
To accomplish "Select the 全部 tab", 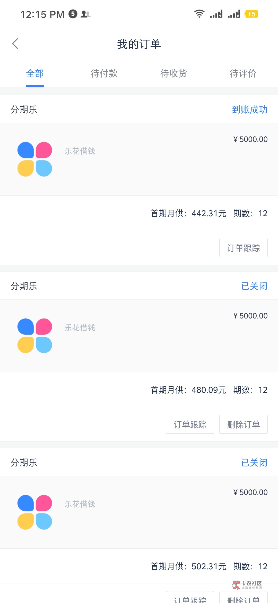I will coord(35,73).
